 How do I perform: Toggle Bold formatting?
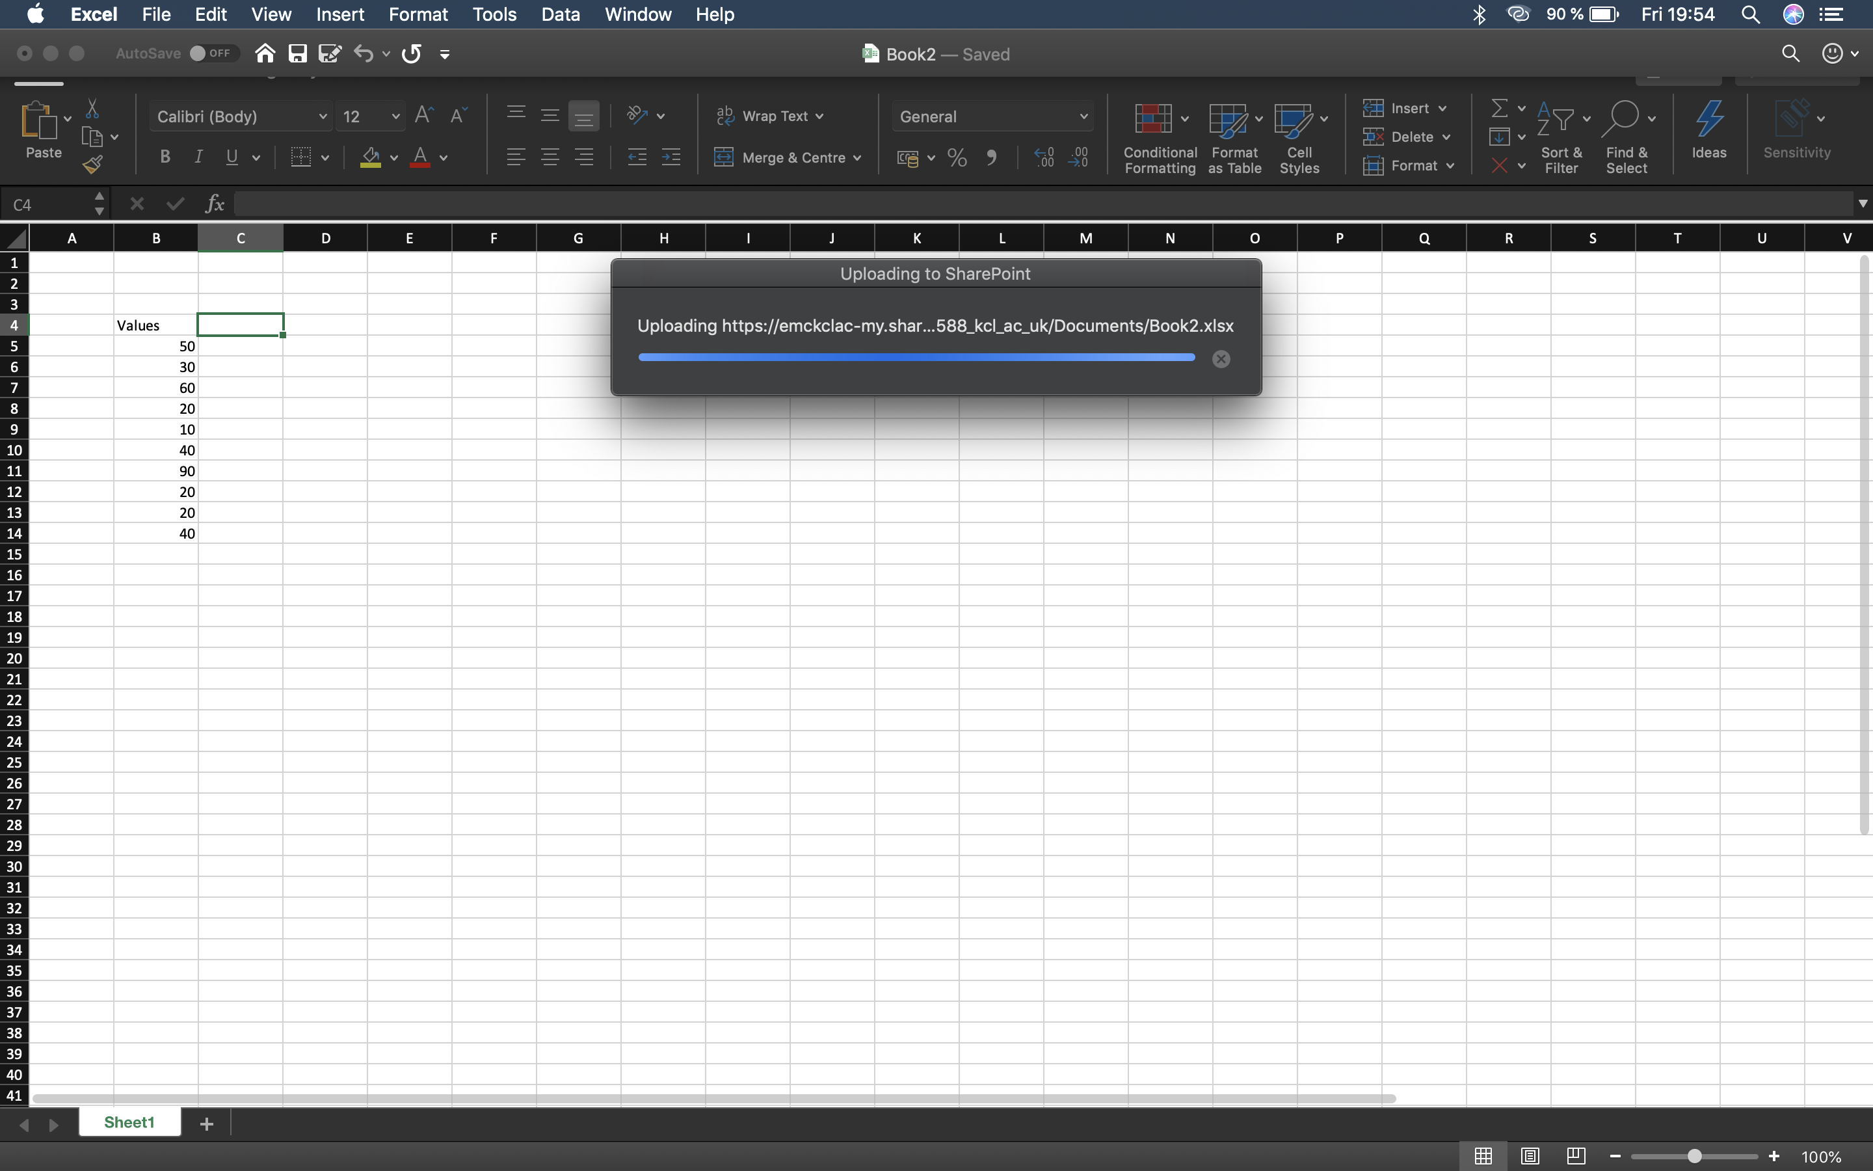pyautogui.click(x=165, y=157)
